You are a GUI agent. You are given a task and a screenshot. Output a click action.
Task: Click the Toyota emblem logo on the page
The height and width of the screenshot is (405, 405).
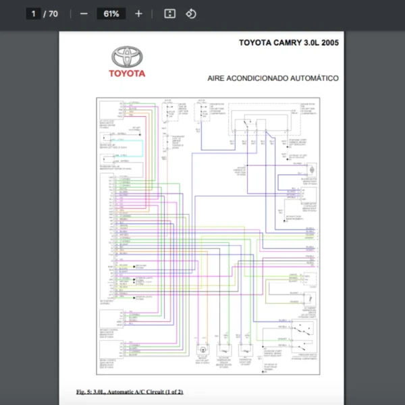[x=127, y=57]
